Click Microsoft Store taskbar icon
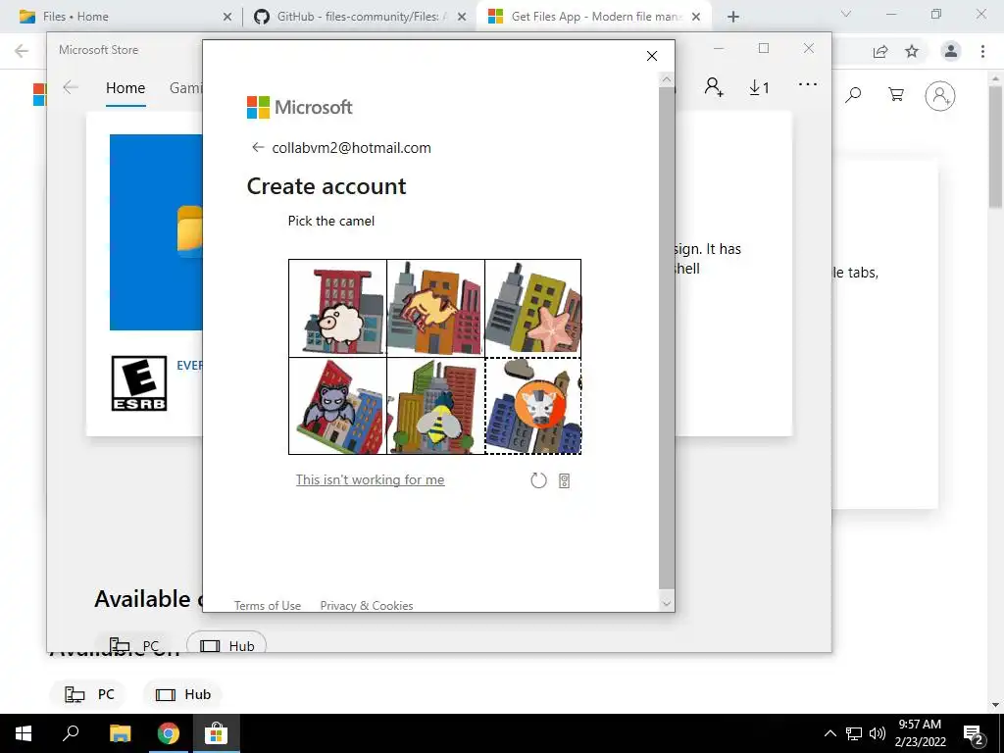The image size is (1004, 753). (216, 733)
